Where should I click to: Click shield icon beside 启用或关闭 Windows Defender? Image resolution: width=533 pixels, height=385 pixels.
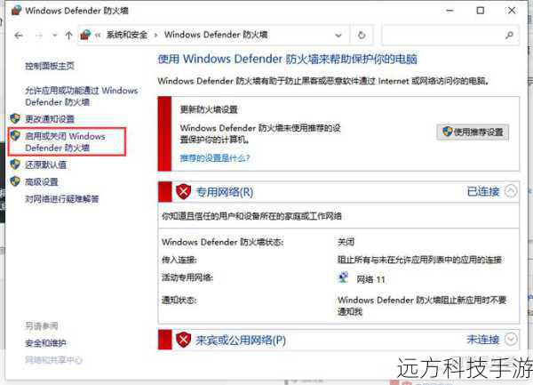(x=15, y=135)
